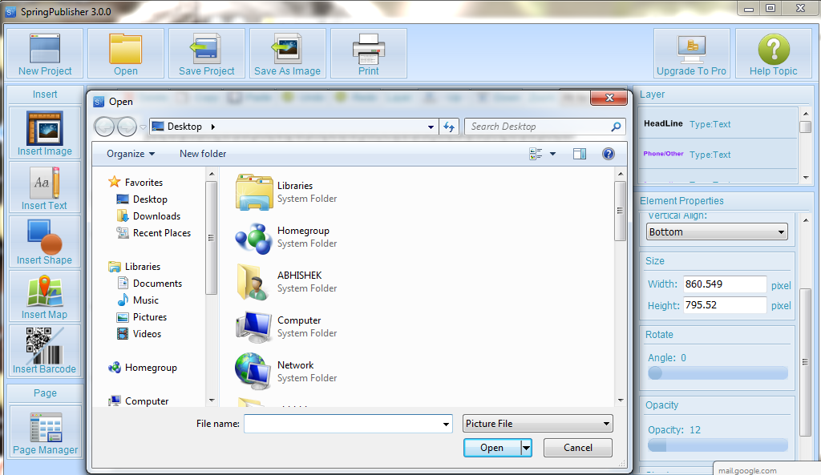Open the Homegroup system folder in file list

(x=286, y=237)
